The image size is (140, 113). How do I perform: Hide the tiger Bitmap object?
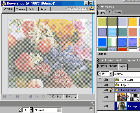click(106, 106)
